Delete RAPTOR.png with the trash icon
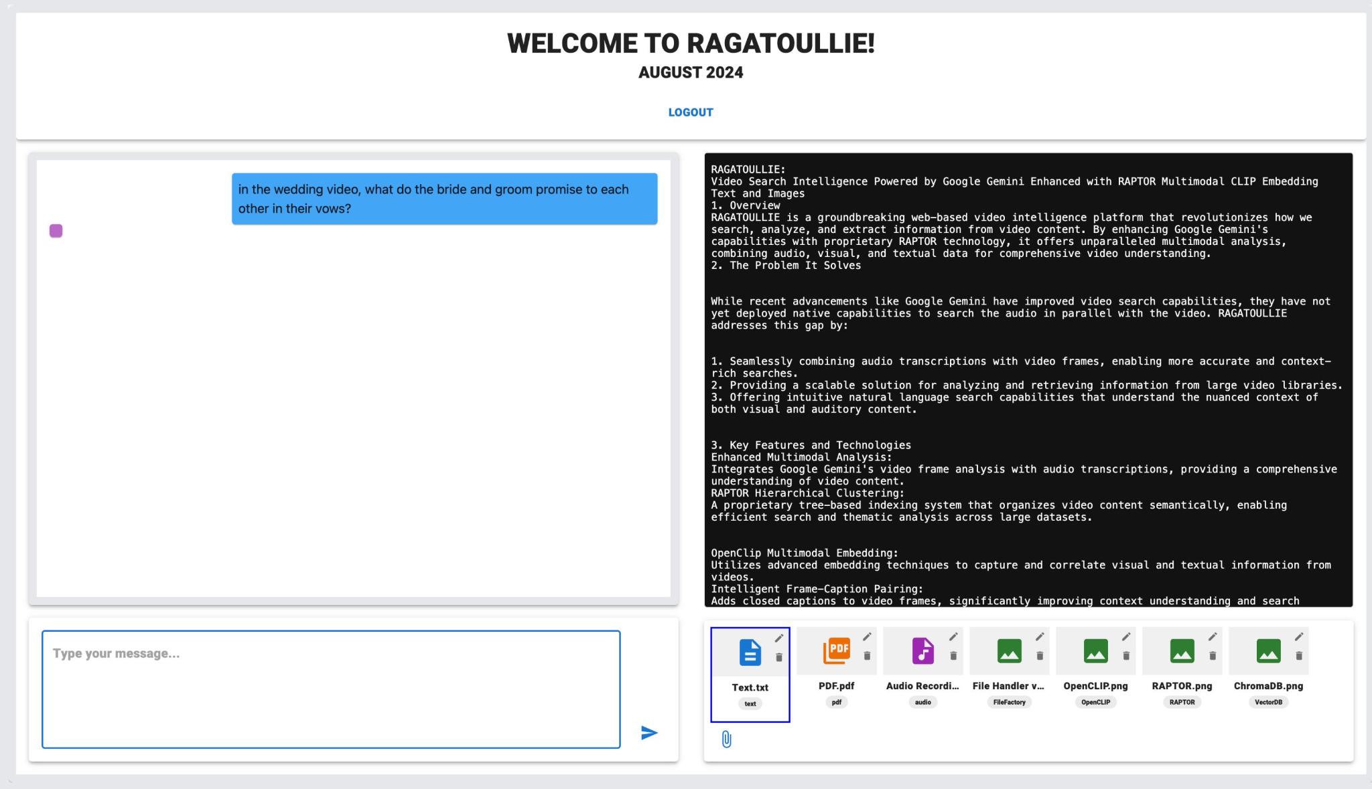The height and width of the screenshot is (789, 1372). (x=1213, y=656)
